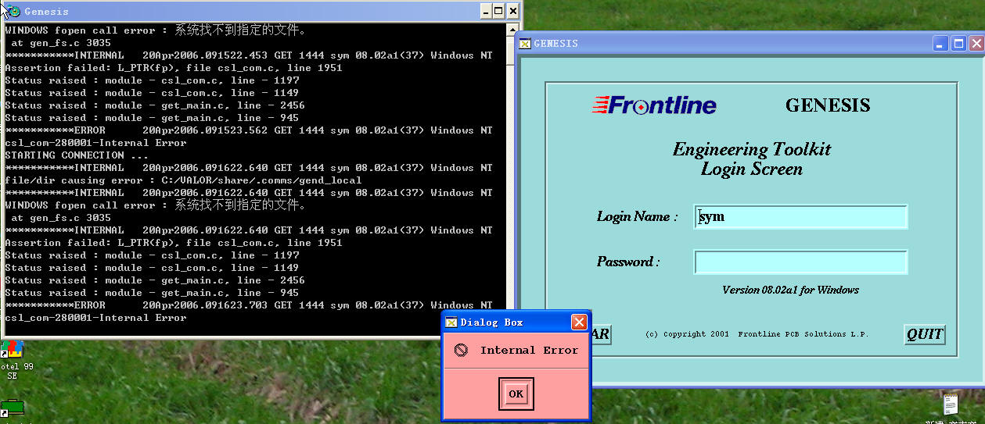
Task: Close the GENESIS login window
Action: pyautogui.click(x=976, y=44)
